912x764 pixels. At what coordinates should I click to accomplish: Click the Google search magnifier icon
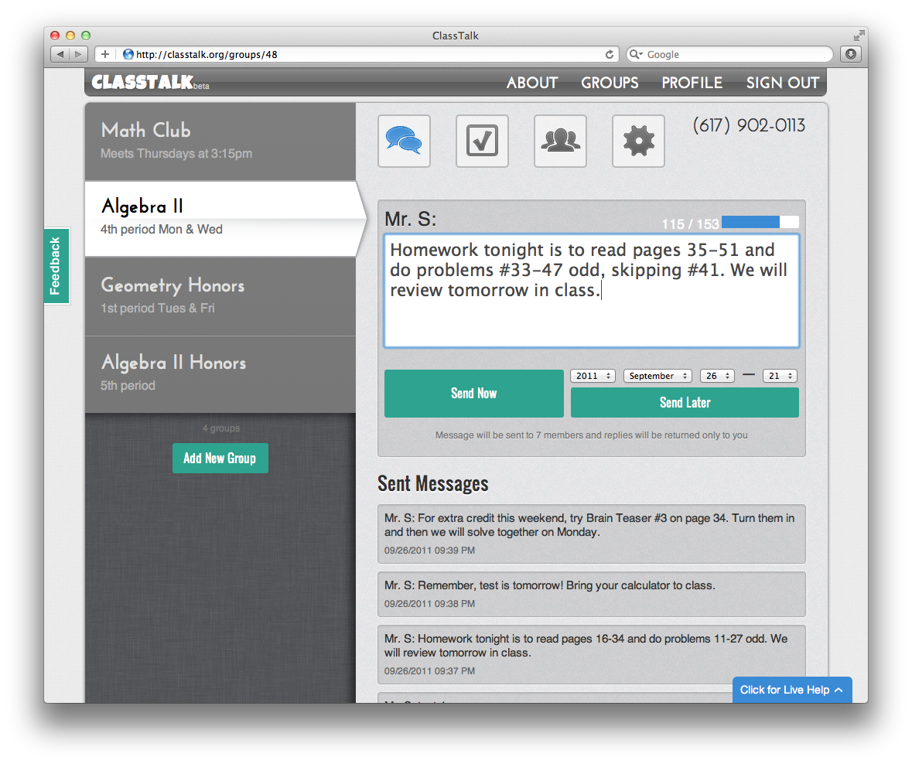pyautogui.click(x=636, y=54)
